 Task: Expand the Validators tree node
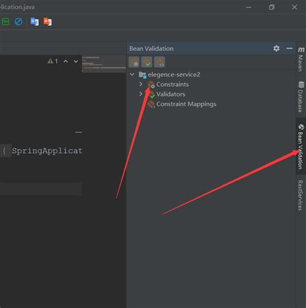click(141, 94)
